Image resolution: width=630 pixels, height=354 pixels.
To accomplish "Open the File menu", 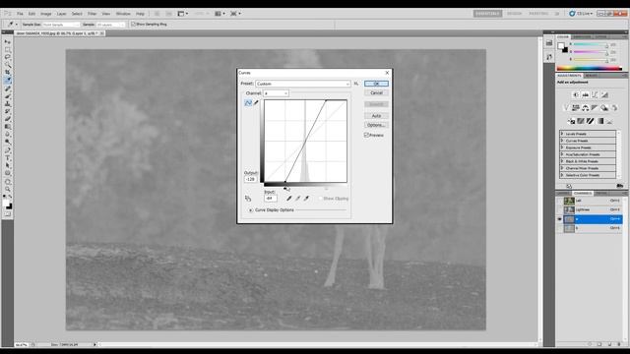I will click(x=20, y=14).
